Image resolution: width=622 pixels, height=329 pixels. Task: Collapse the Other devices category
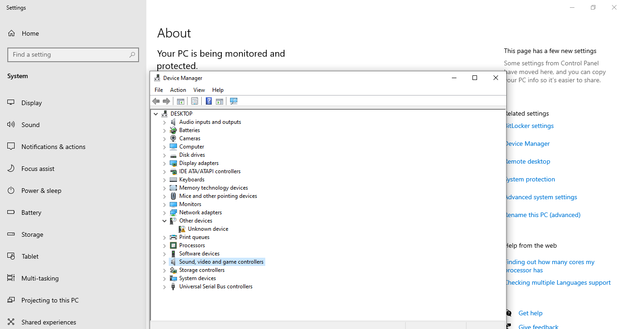(165, 221)
